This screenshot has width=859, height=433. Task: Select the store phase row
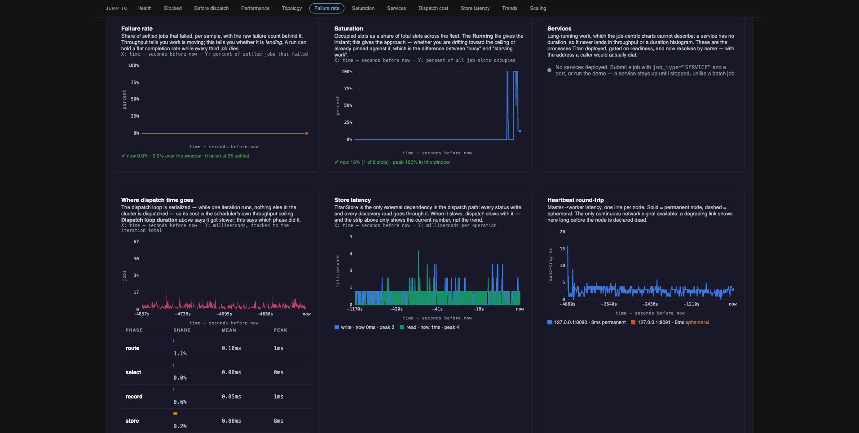(216, 421)
